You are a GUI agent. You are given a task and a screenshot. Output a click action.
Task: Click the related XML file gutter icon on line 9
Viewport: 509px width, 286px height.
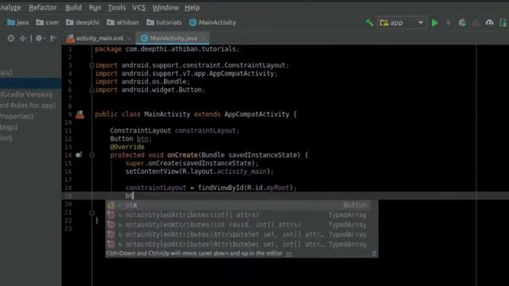80,114
